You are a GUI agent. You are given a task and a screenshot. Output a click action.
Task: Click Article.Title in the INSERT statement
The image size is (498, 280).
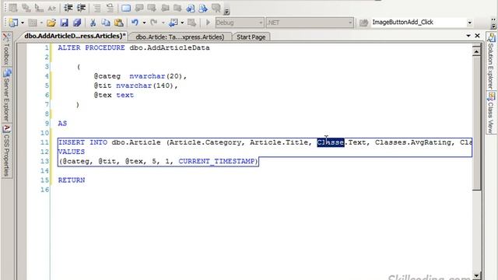point(279,142)
